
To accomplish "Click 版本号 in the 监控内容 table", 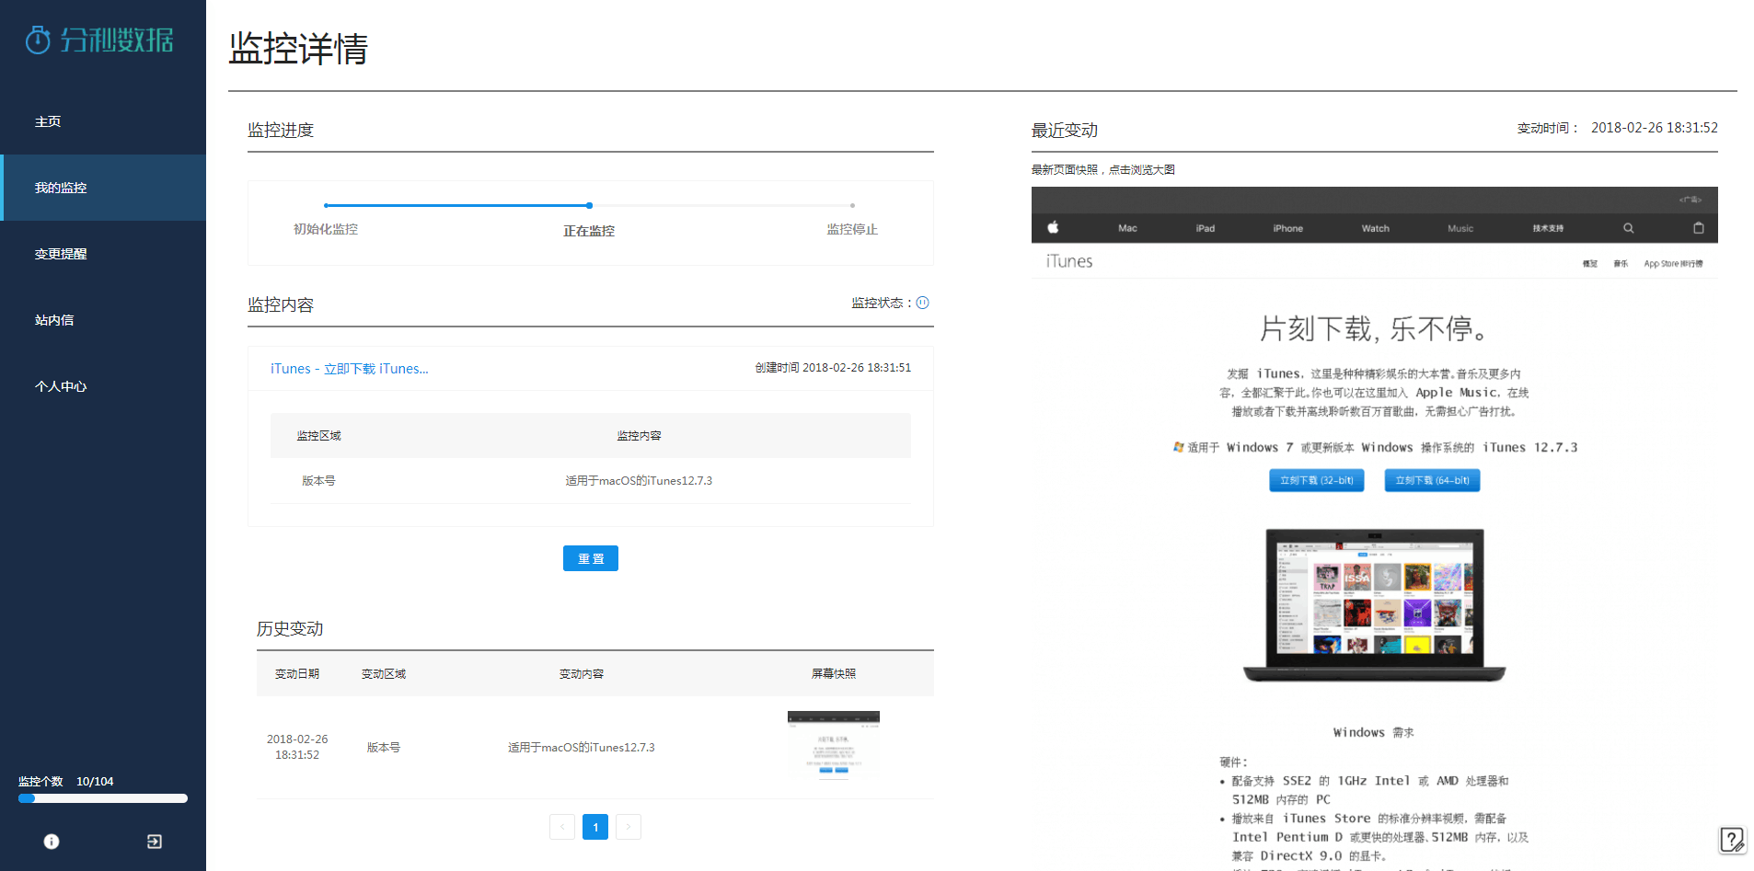I will pyautogui.click(x=319, y=481).
